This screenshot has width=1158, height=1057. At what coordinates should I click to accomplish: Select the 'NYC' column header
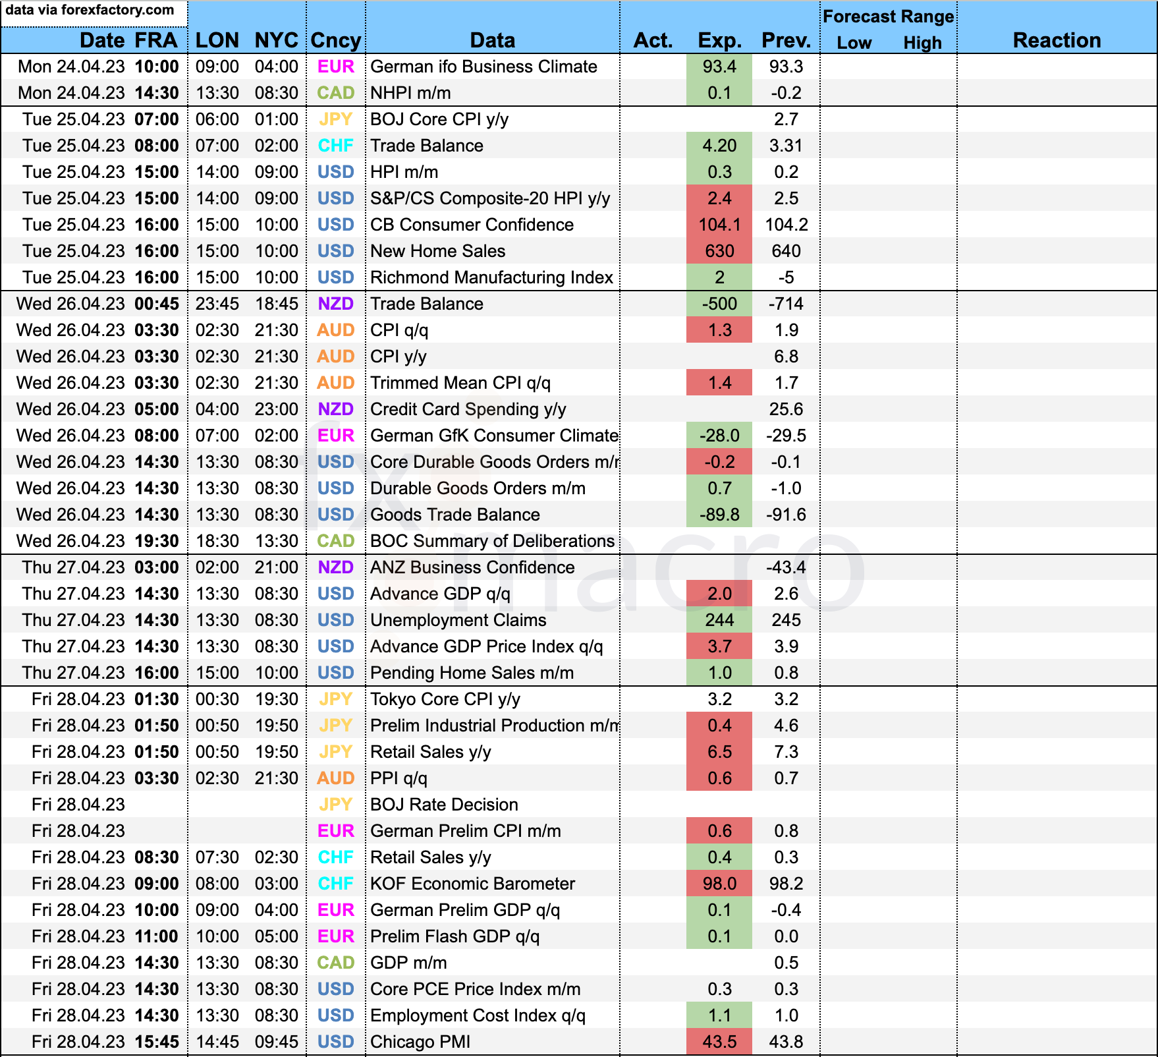click(x=277, y=40)
